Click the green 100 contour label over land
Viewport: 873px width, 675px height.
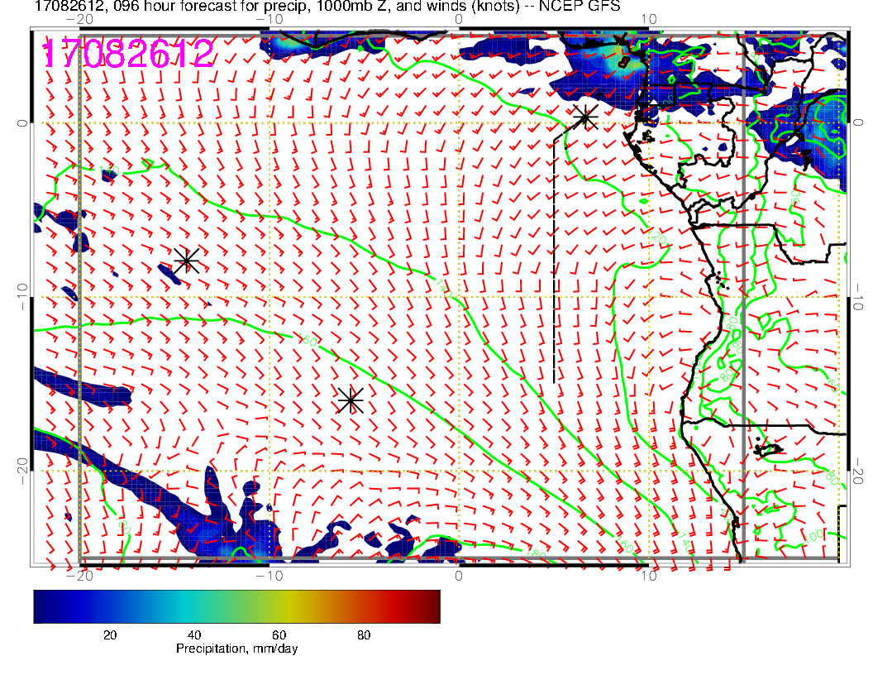click(814, 536)
